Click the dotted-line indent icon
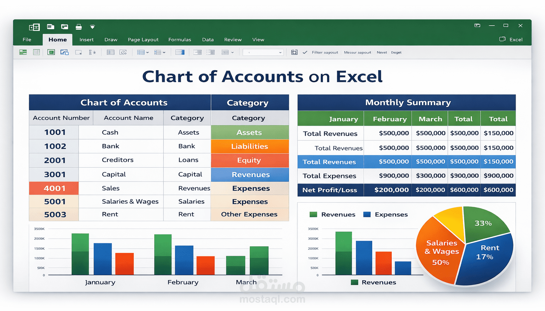The width and height of the screenshot is (545, 311). pos(211,52)
